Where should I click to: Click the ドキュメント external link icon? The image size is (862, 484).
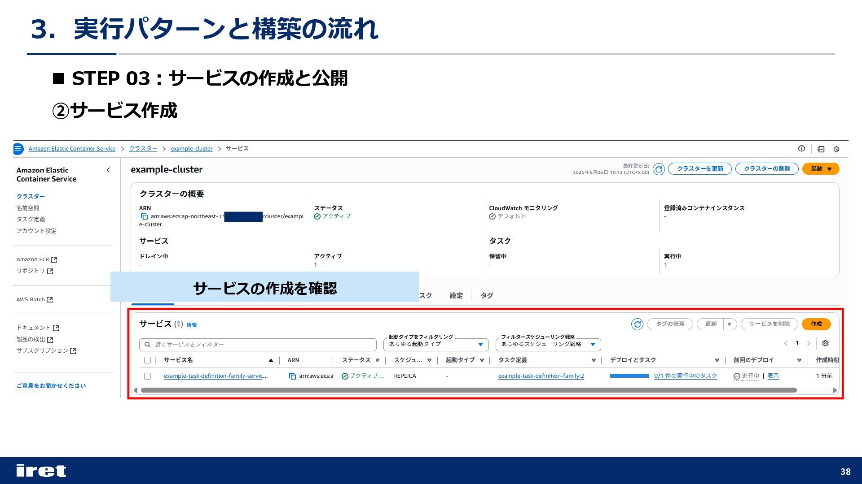[x=56, y=328]
